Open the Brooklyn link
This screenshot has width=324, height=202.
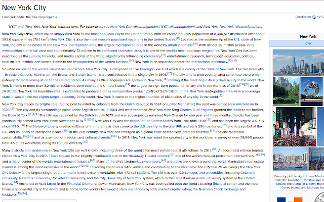click(12, 75)
